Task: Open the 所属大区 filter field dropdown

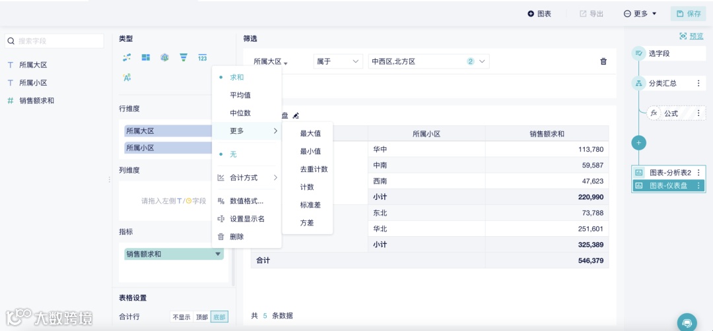Action: coord(271,61)
